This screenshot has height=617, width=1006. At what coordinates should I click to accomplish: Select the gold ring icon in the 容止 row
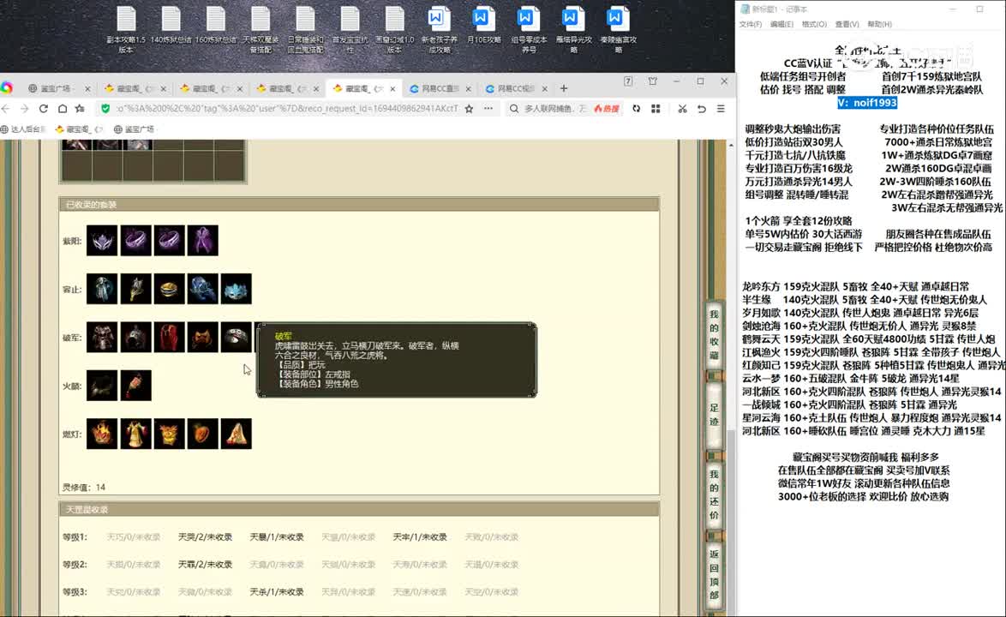pyautogui.click(x=170, y=289)
